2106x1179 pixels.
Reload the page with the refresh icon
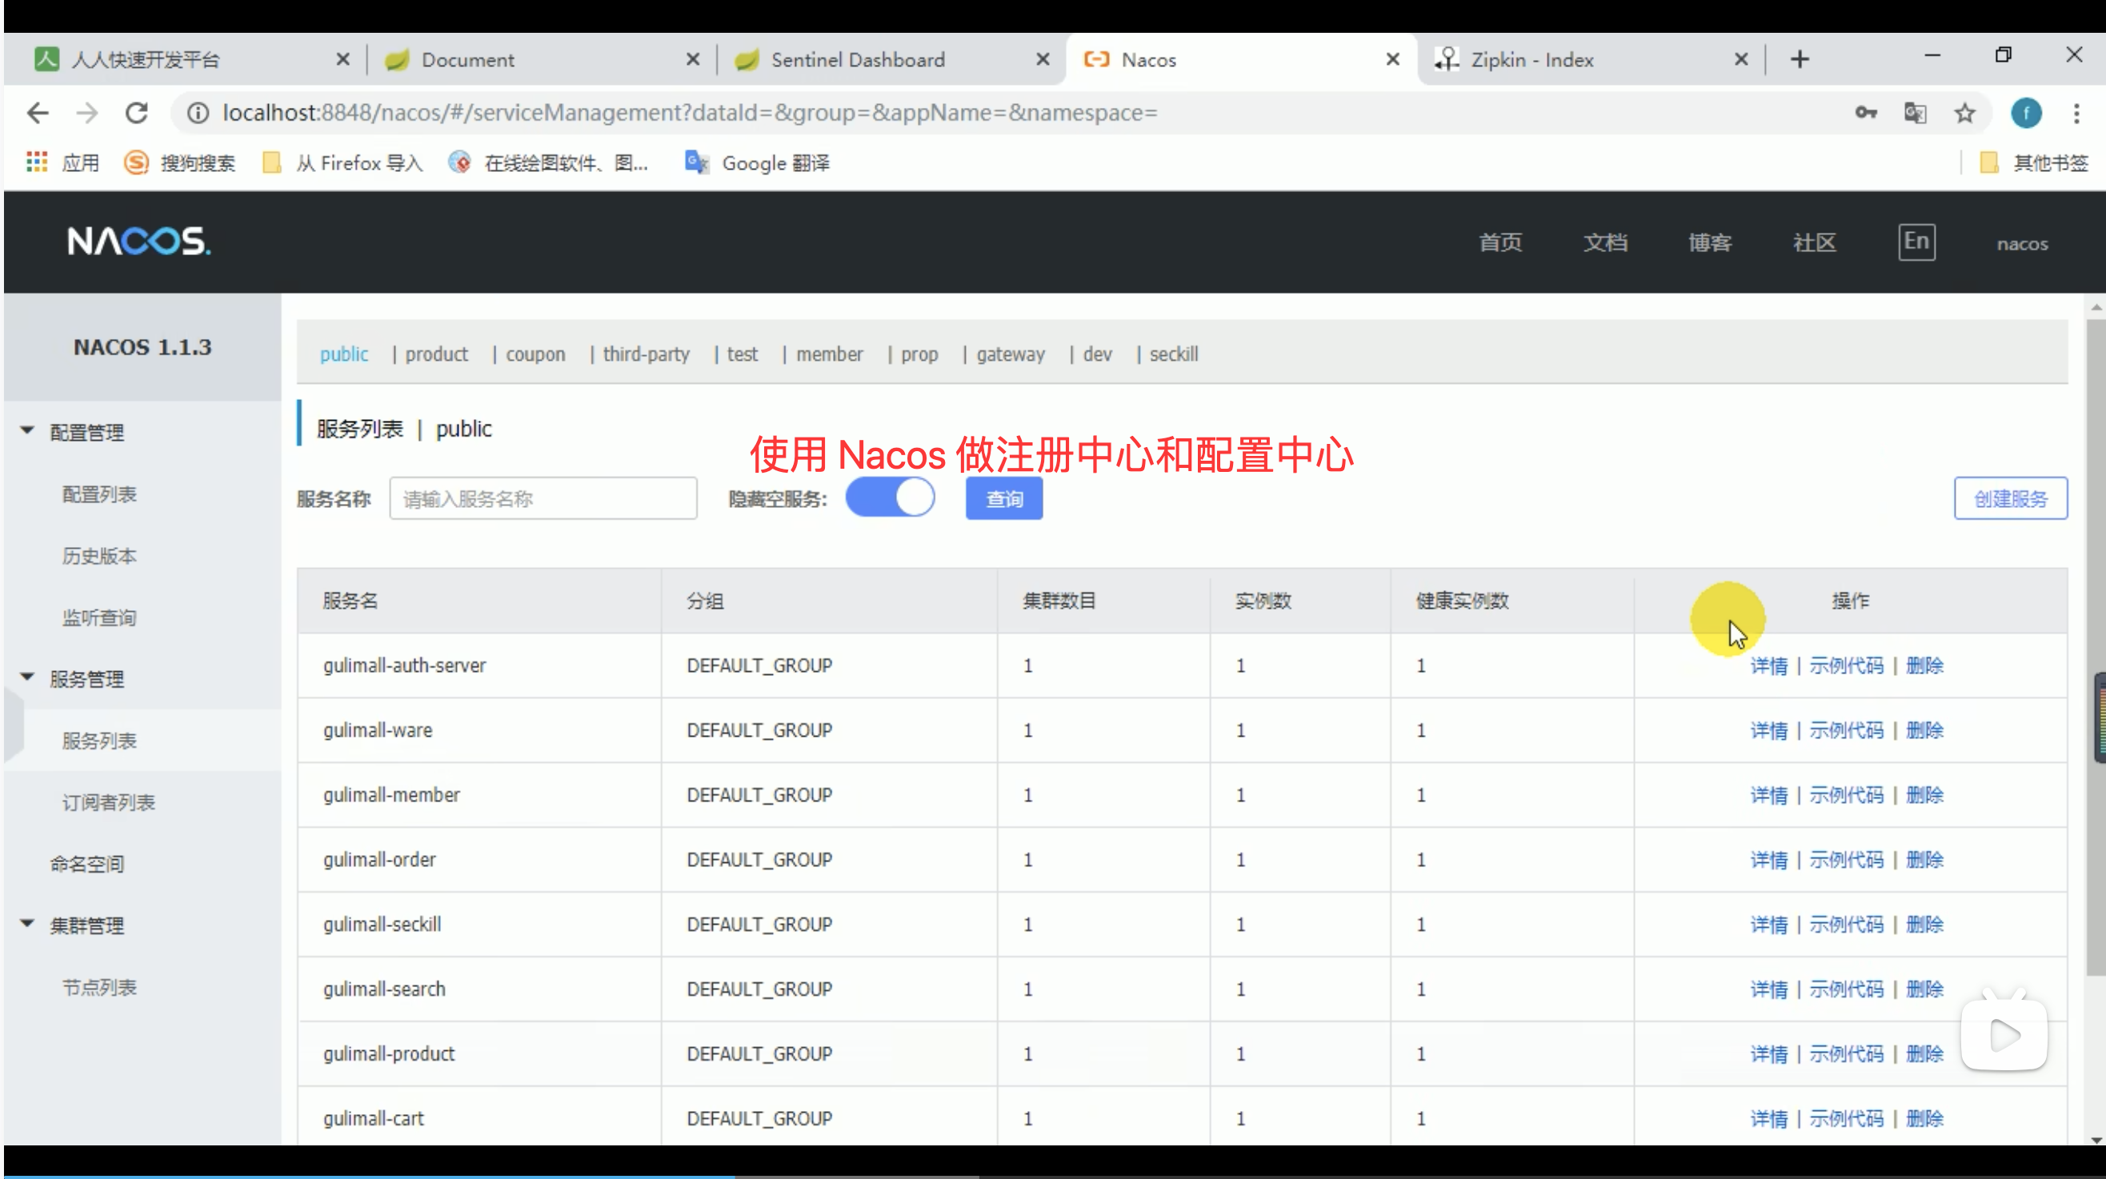[x=137, y=113]
